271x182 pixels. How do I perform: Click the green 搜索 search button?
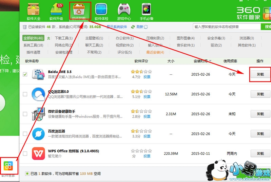pos(266,27)
